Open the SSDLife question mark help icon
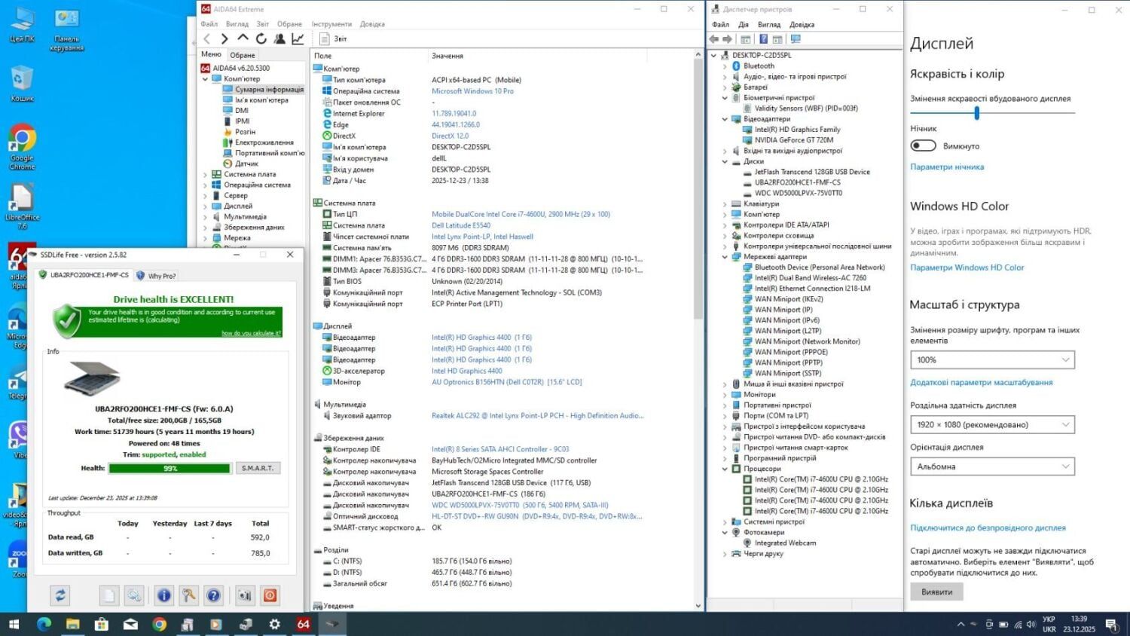The height and width of the screenshot is (636, 1130). coord(214,595)
